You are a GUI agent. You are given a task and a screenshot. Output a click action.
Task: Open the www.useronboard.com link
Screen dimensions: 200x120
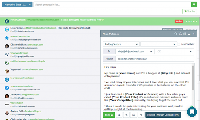[22, 86]
